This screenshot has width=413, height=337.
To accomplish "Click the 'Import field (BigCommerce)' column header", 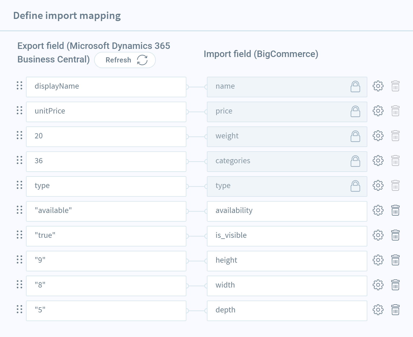I will (261, 54).
